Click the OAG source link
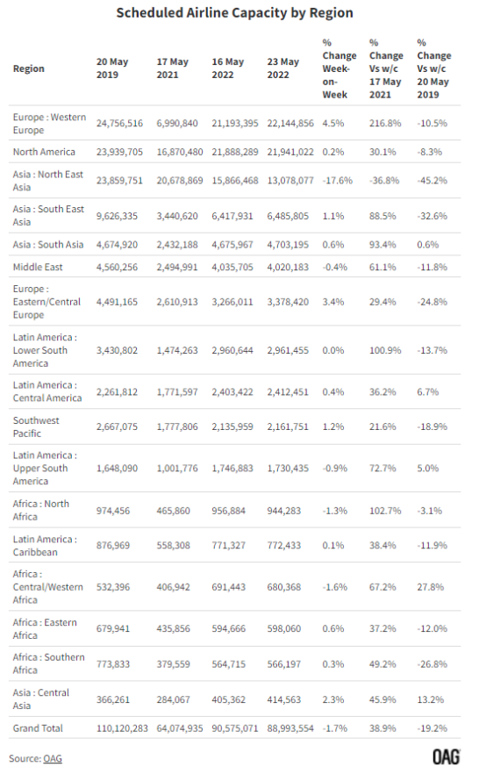486x781 pixels. click(53, 758)
